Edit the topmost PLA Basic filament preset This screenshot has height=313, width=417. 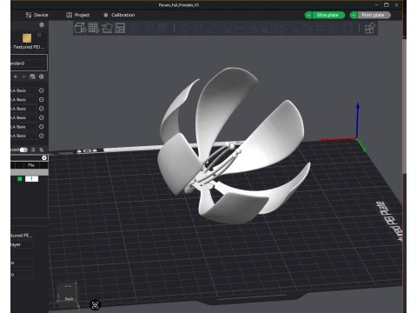click(42, 90)
